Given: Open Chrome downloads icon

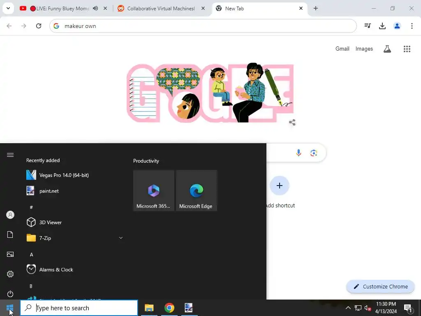Looking at the screenshot, I should (x=382, y=26).
